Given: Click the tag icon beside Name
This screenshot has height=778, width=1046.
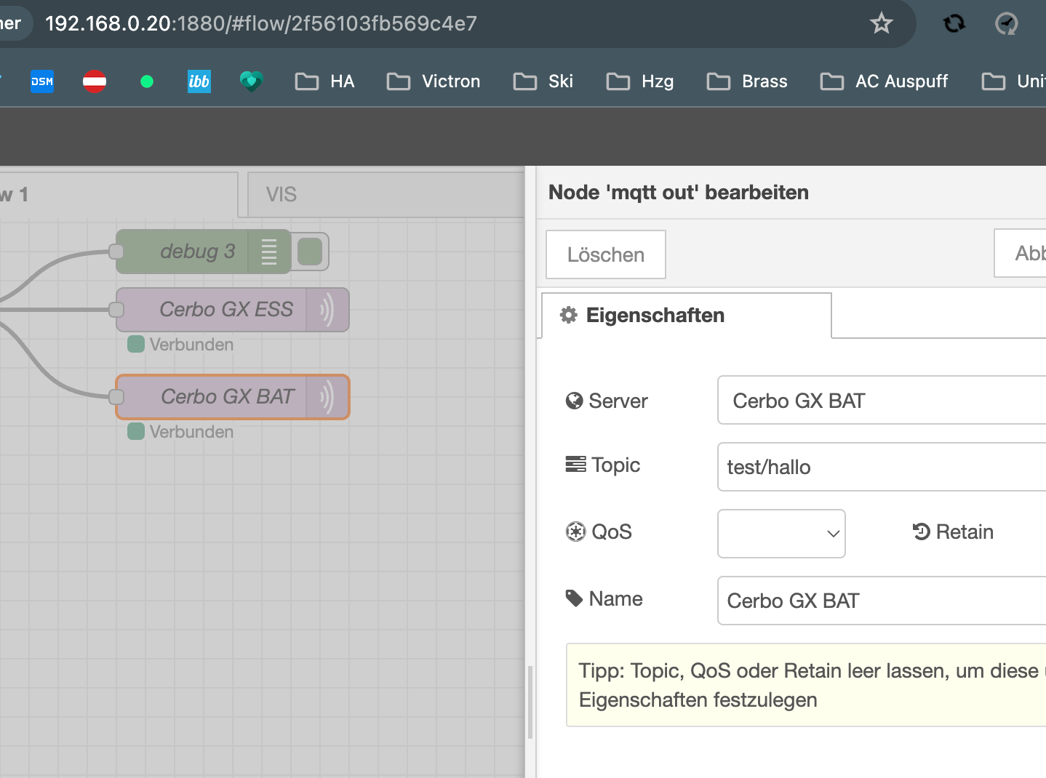Looking at the screenshot, I should 575,598.
